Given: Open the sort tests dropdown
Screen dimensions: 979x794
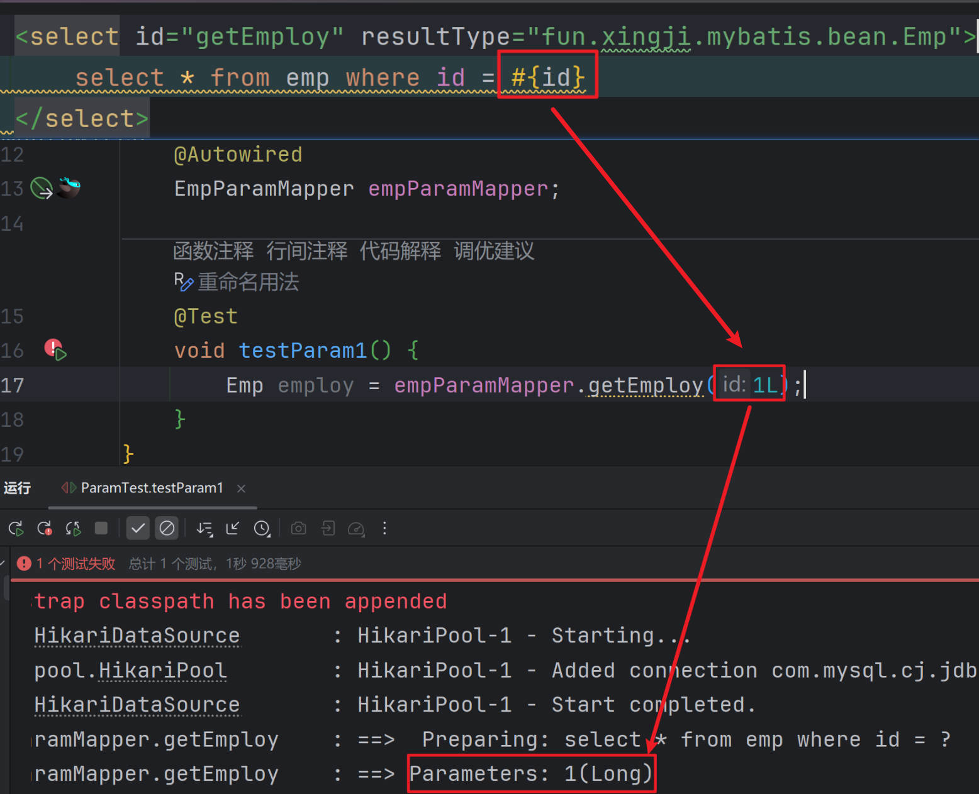Looking at the screenshot, I should [204, 529].
